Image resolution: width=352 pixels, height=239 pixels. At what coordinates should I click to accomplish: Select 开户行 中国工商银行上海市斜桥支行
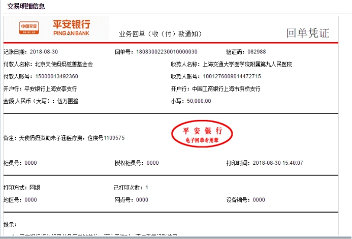[x=226, y=89]
